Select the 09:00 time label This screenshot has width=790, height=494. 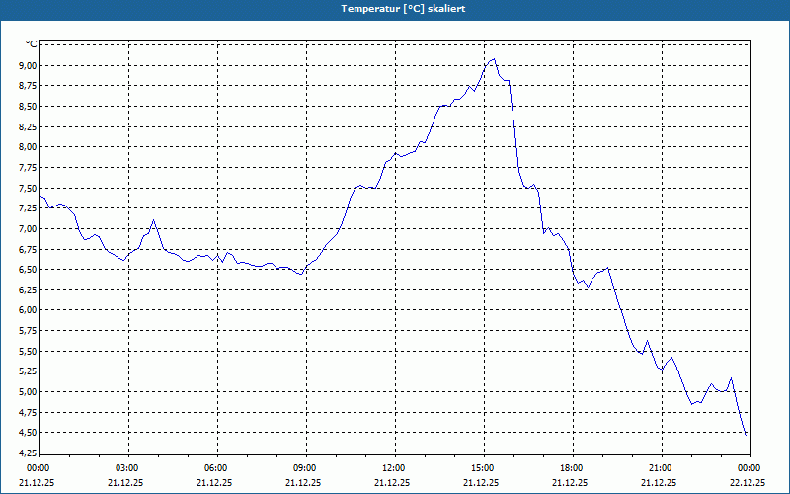tap(304, 467)
